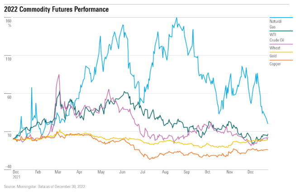Screen dimensions: 296x192
Task: Select the Oct x-axis month label
Action: click(207, 173)
